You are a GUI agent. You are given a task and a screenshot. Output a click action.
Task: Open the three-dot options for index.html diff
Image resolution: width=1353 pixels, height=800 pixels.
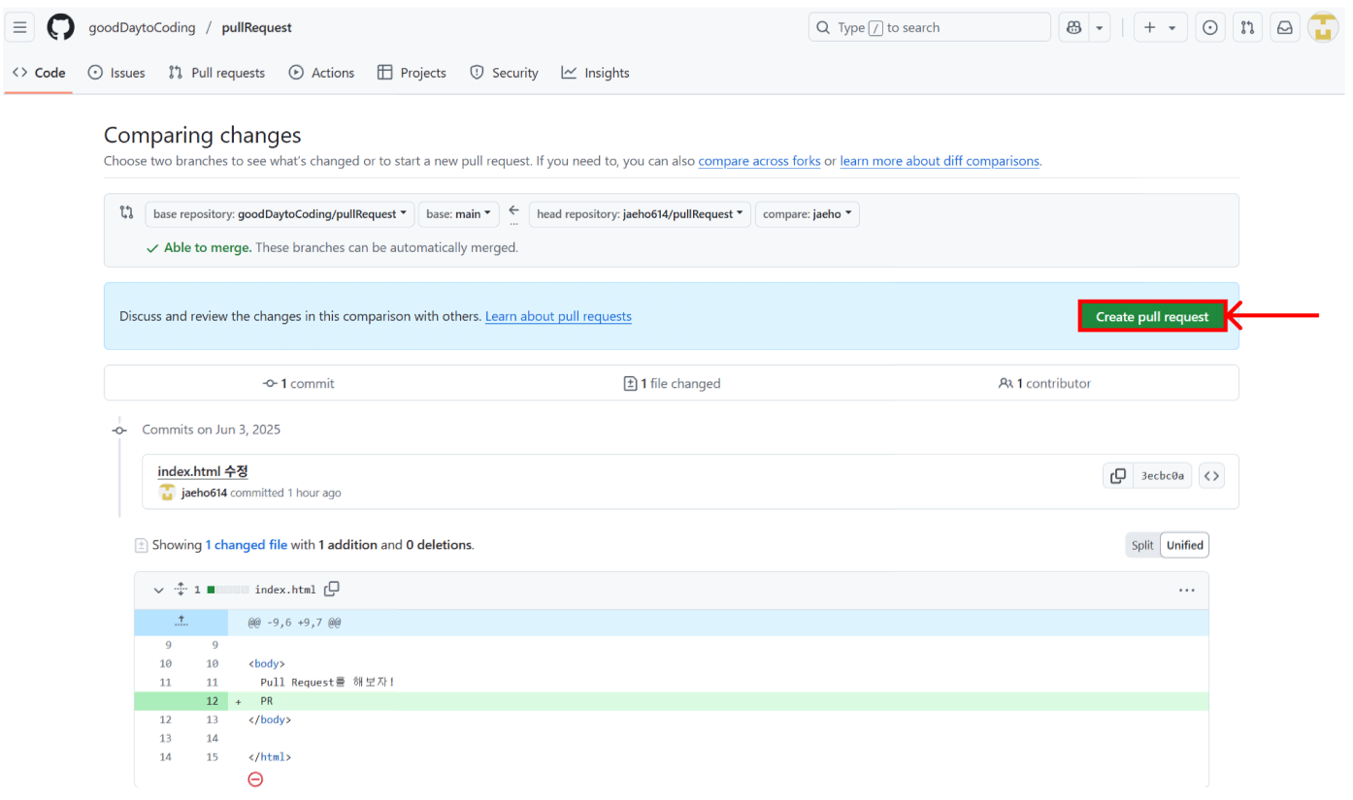click(x=1186, y=590)
